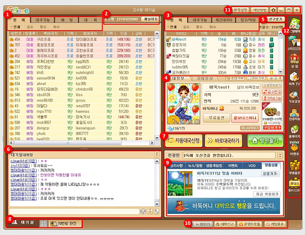
Task: Click the money crown icon beside 바둑머니
Action: 222,108
